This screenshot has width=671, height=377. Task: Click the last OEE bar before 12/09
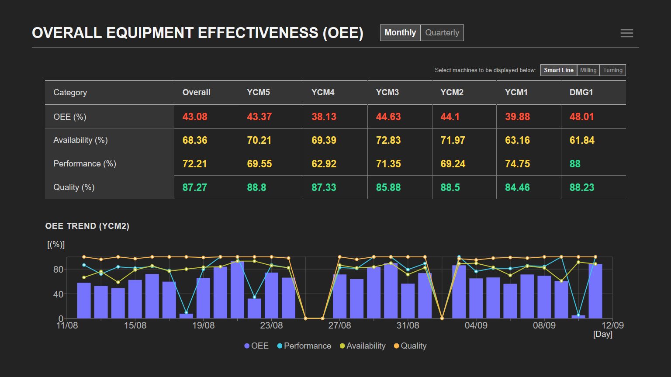pyautogui.click(x=595, y=291)
